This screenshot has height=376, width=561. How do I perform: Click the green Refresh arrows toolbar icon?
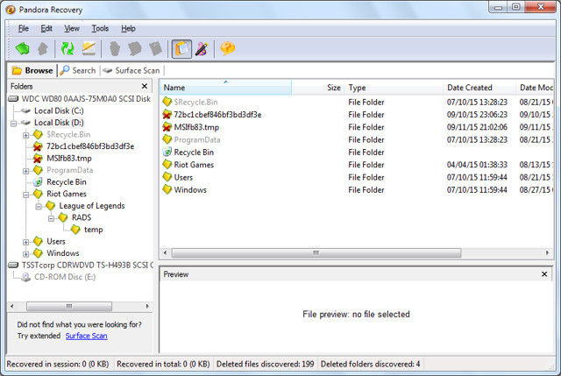[67, 48]
